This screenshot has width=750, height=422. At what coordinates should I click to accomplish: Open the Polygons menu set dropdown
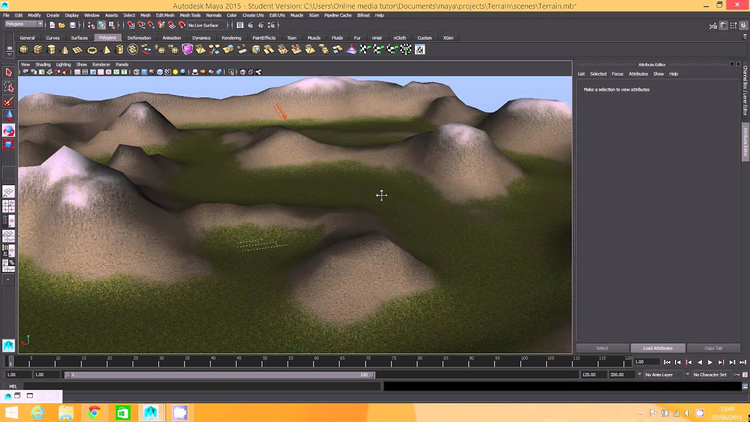(23, 24)
